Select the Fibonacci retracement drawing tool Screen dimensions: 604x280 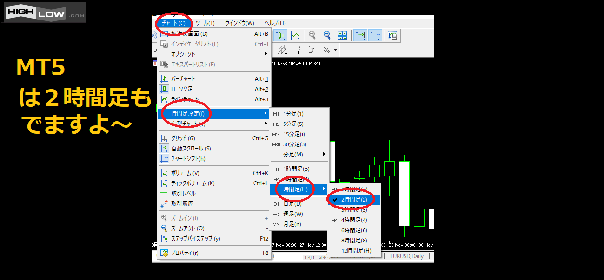point(297,50)
